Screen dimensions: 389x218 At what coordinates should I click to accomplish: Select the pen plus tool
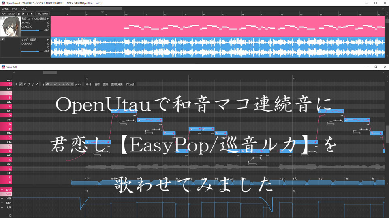click(x=25, y=84)
